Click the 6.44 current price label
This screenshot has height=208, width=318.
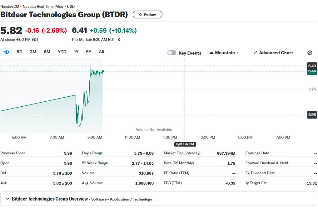(x=312, y=71)
